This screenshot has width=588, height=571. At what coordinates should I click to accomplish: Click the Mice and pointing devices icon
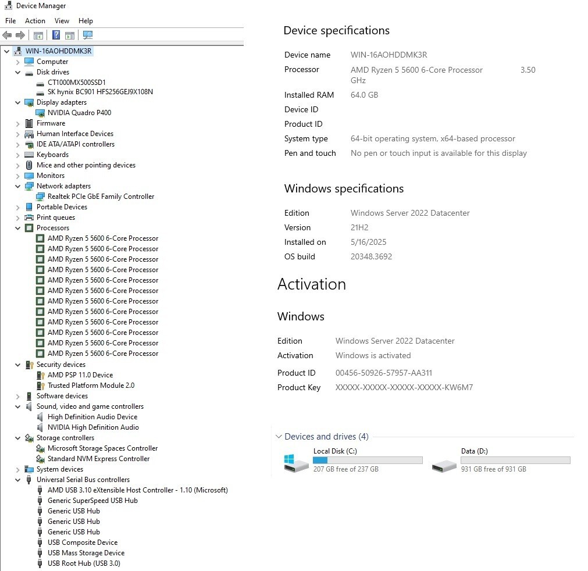[x=29, y=165]
